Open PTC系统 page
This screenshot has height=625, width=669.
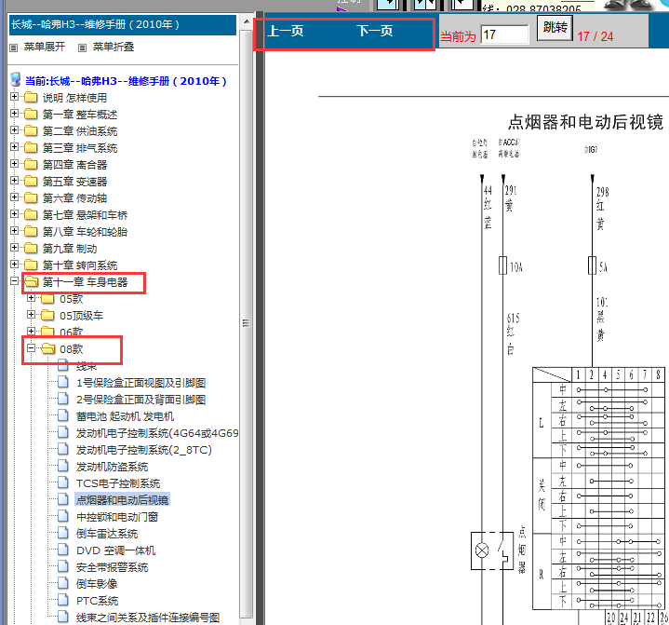(x=98, y=601)
